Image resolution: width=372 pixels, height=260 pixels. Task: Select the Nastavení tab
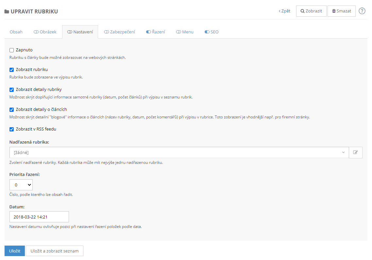tap(80, 32)
